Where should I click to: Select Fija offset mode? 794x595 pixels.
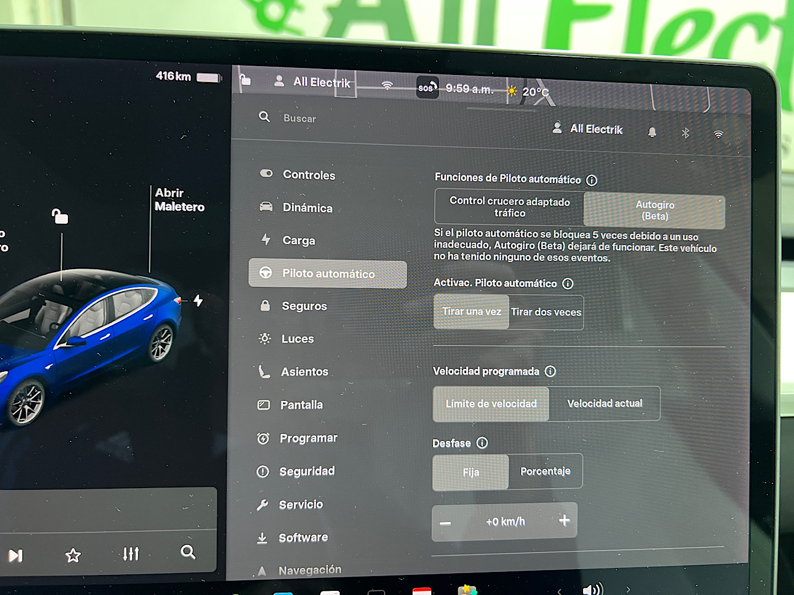pyautogui.click(x=471, y=472)
